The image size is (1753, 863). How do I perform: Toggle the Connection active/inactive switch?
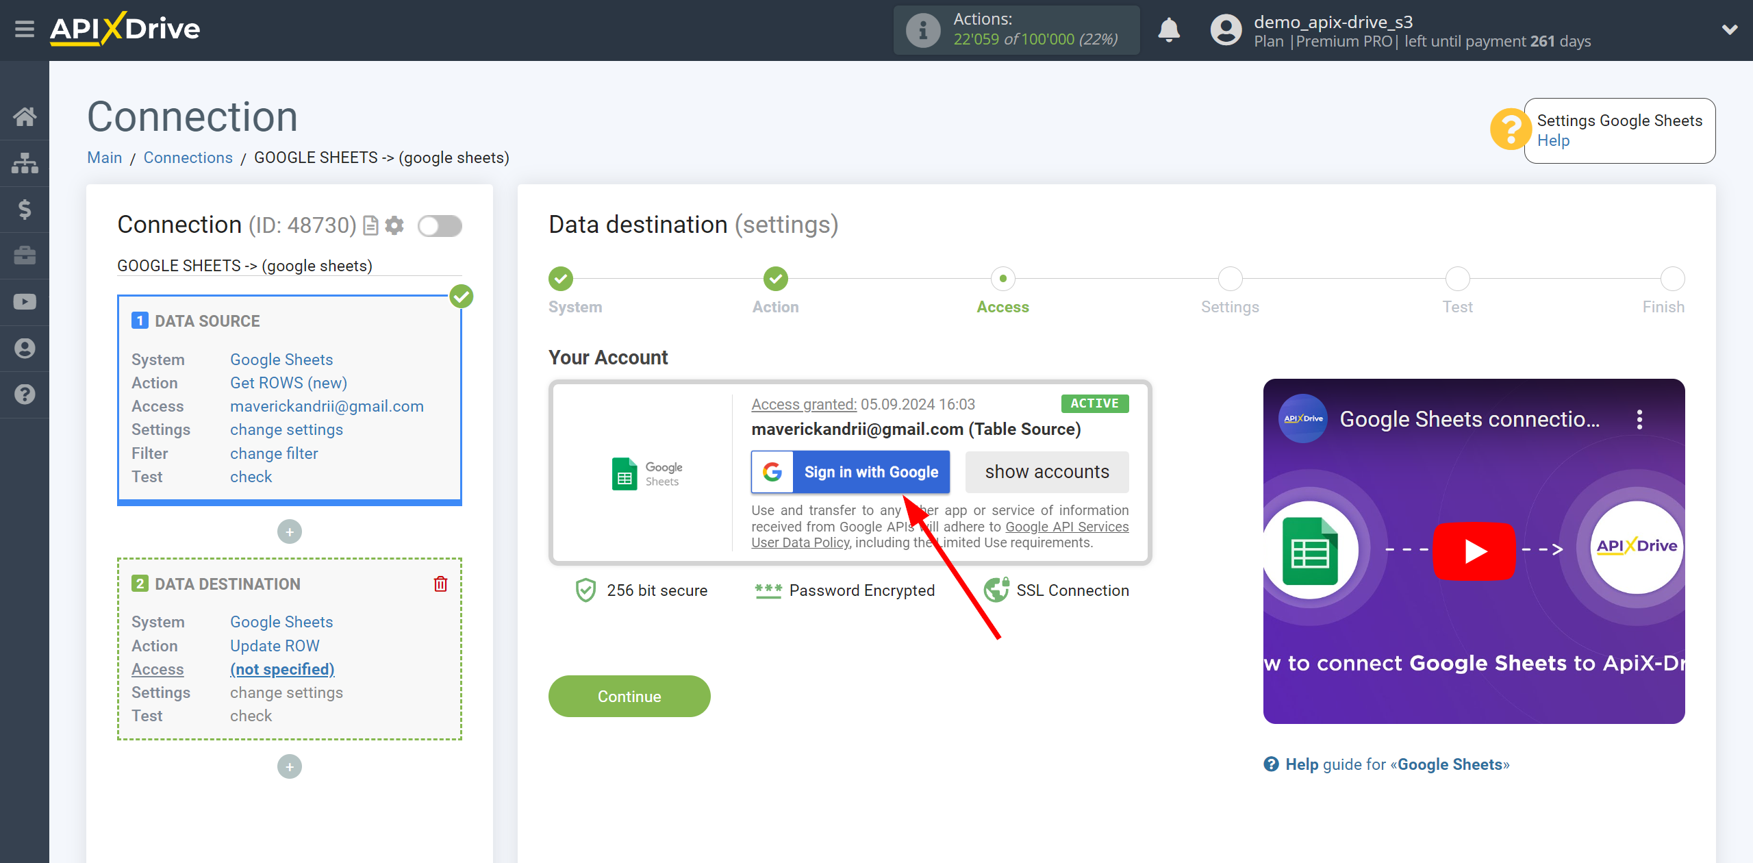(440, 225)
